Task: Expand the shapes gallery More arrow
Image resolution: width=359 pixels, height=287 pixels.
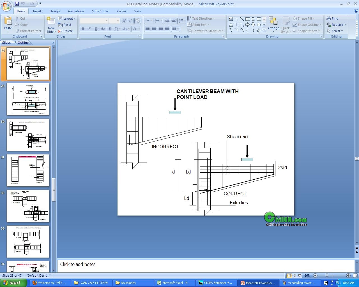Action: 264,30
